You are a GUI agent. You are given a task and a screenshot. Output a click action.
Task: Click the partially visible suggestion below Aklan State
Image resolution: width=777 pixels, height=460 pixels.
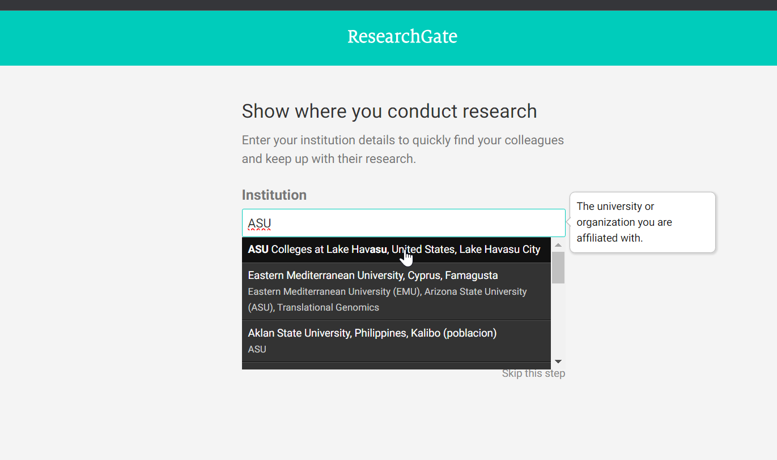click(x=397, y=366)
